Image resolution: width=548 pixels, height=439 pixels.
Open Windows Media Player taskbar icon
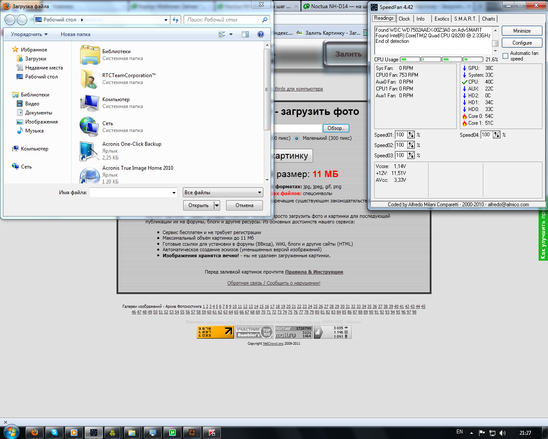coord(74,433)
